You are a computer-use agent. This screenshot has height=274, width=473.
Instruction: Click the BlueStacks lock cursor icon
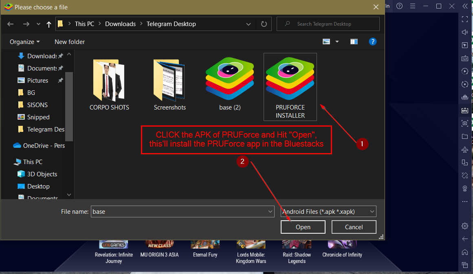(x=465, y=45)
